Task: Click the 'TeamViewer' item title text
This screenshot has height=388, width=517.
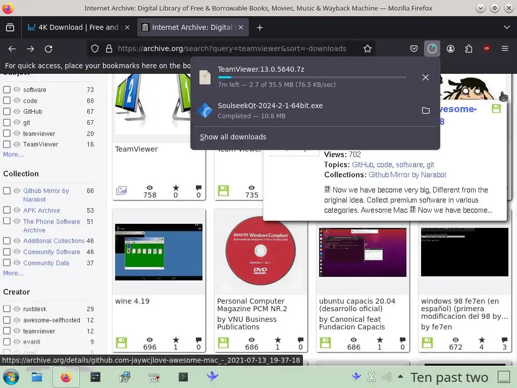Action: click(136, 149)
